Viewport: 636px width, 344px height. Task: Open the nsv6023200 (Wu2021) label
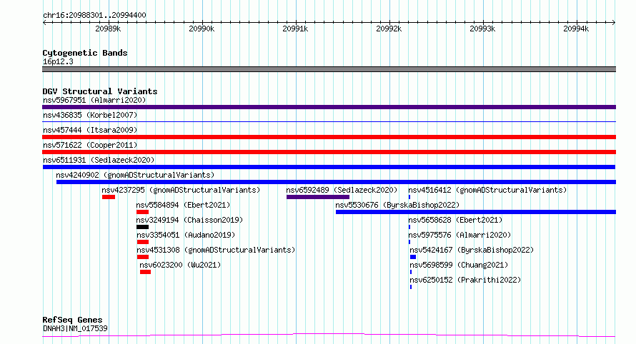tap(180, 265)
